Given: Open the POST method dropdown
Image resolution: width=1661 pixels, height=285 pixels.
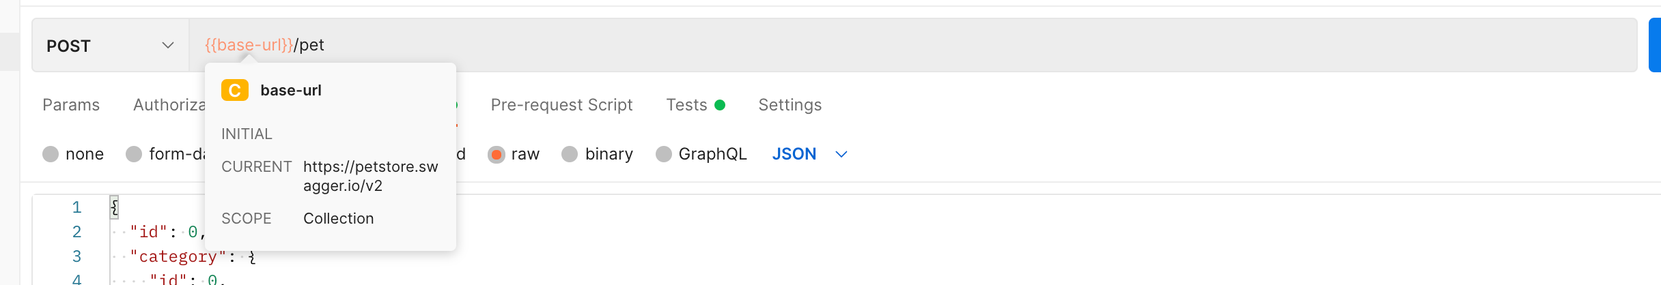Looking at the screenshot, I should click(110, 45).
